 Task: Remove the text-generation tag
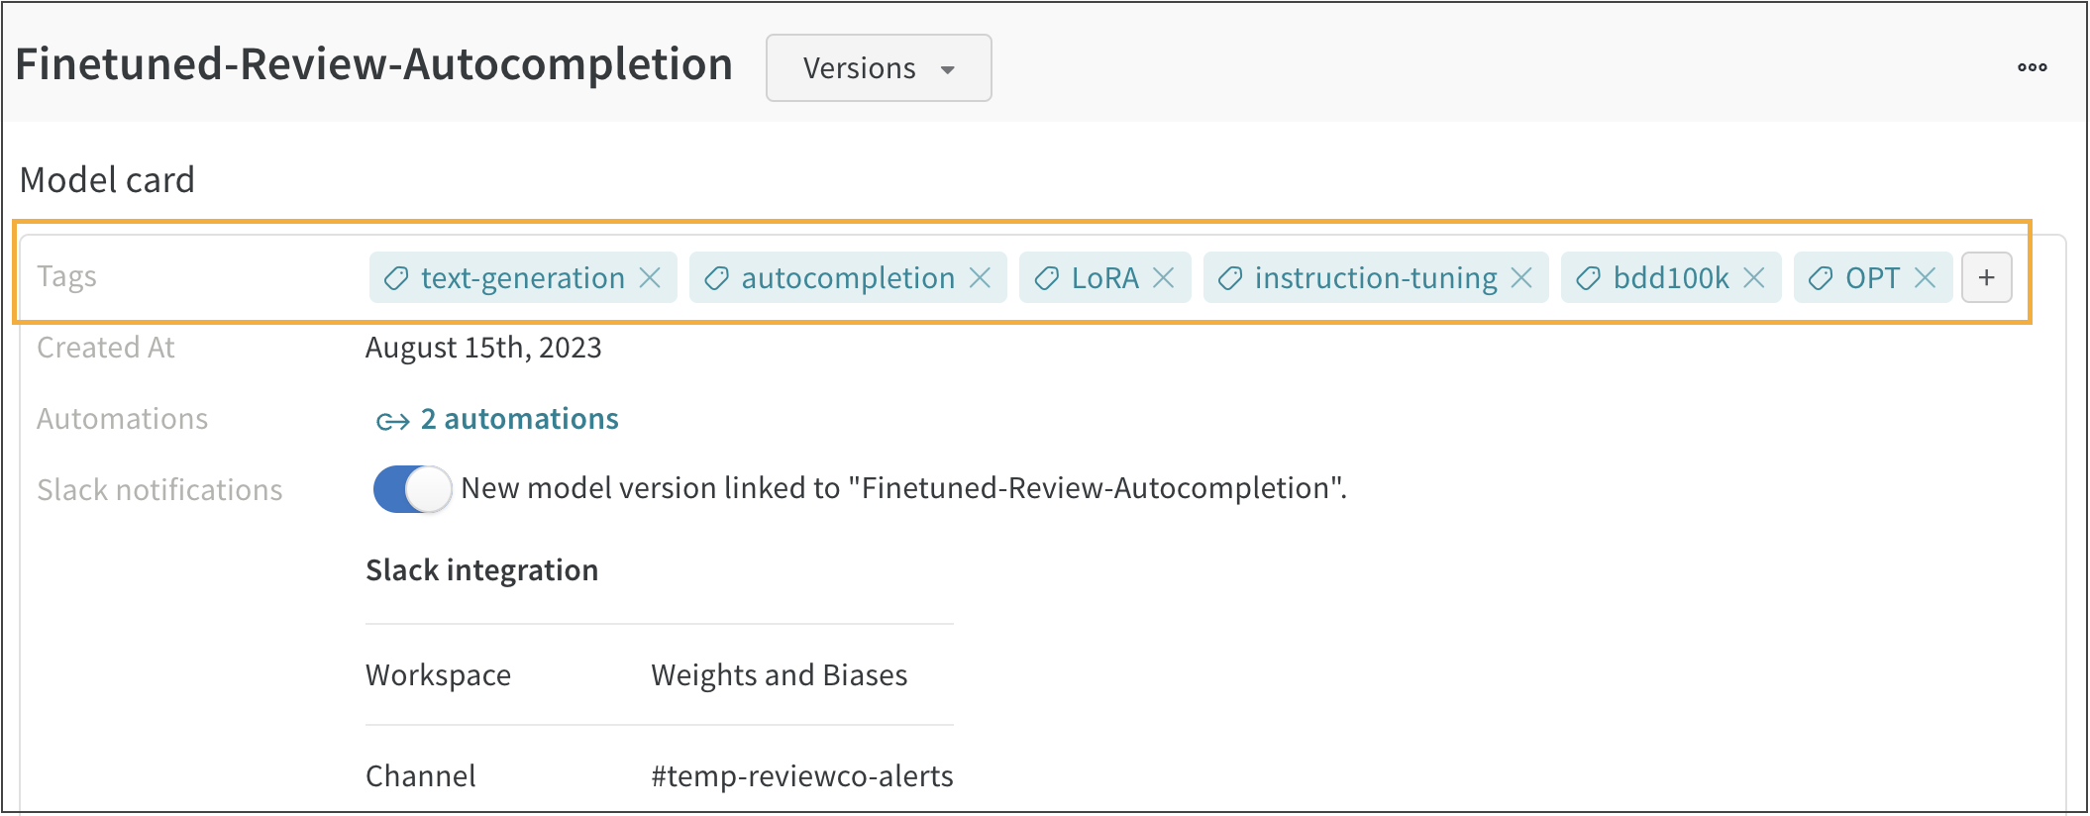[x=650, y=278]
